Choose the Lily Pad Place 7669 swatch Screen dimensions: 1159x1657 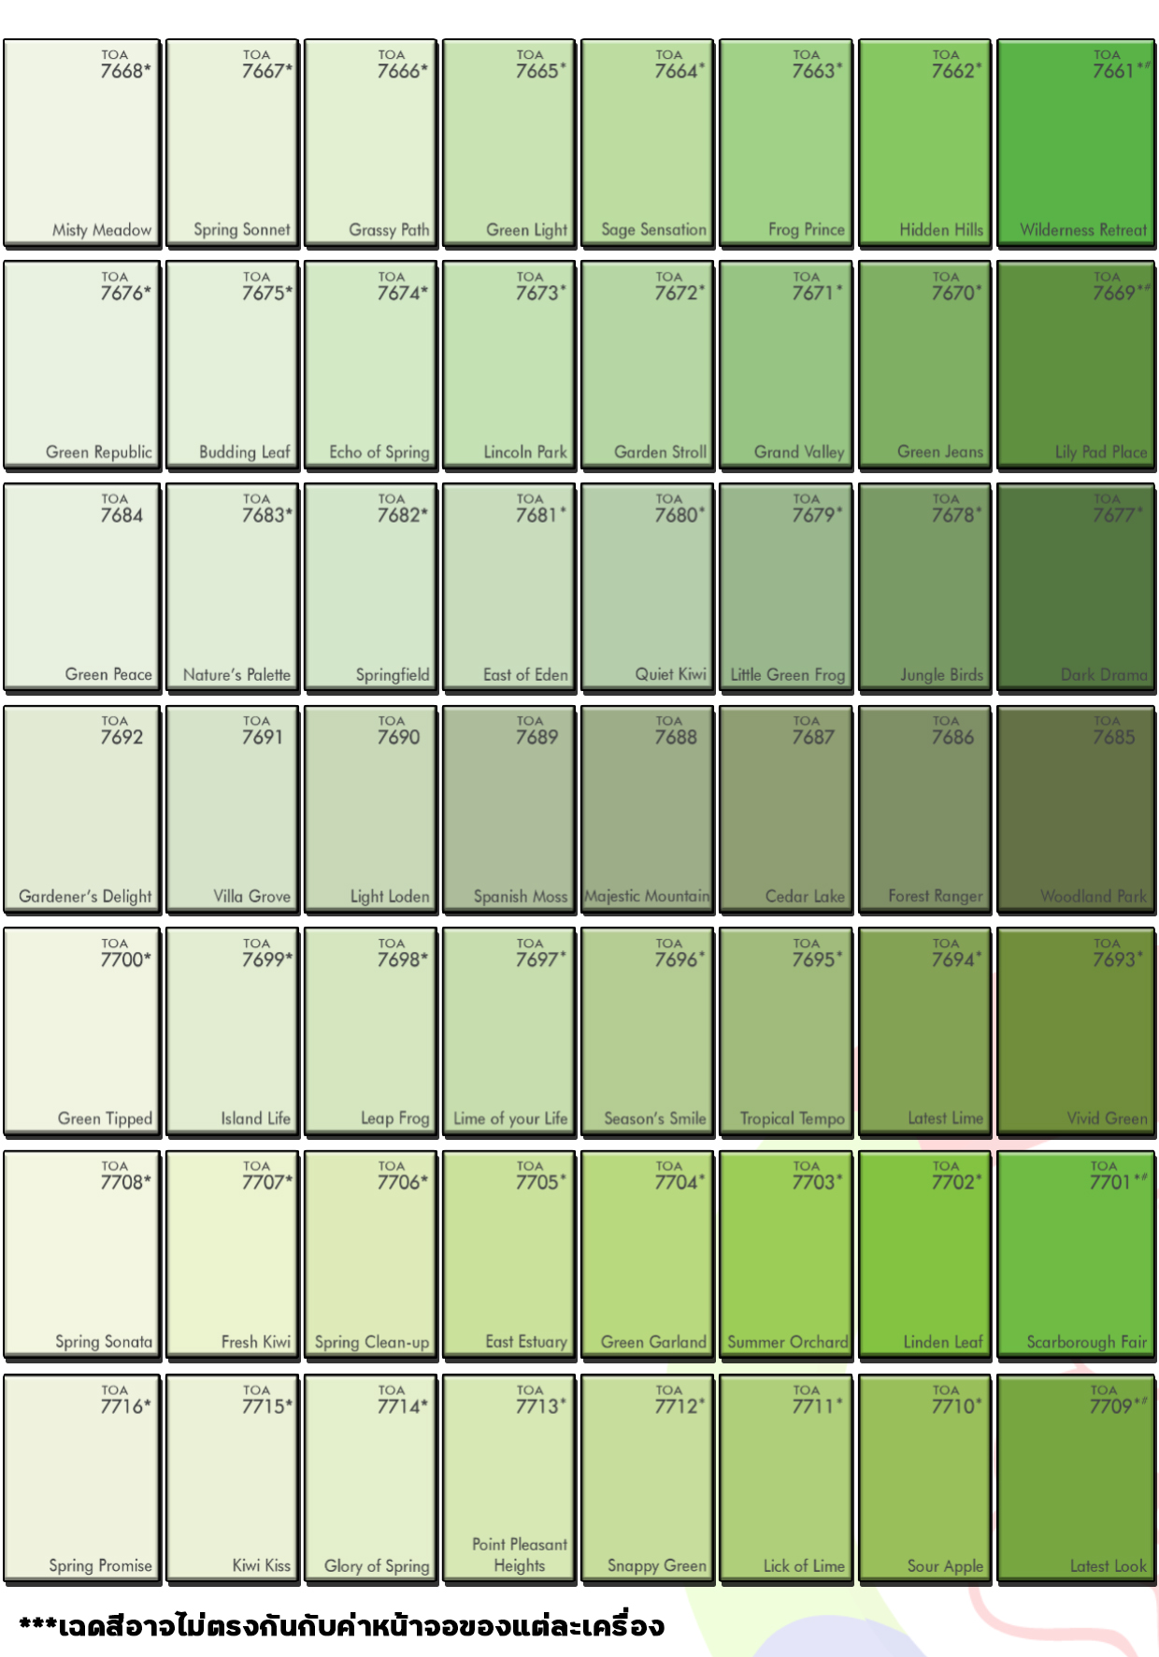pyautogui.click(x=1076, y=366)
